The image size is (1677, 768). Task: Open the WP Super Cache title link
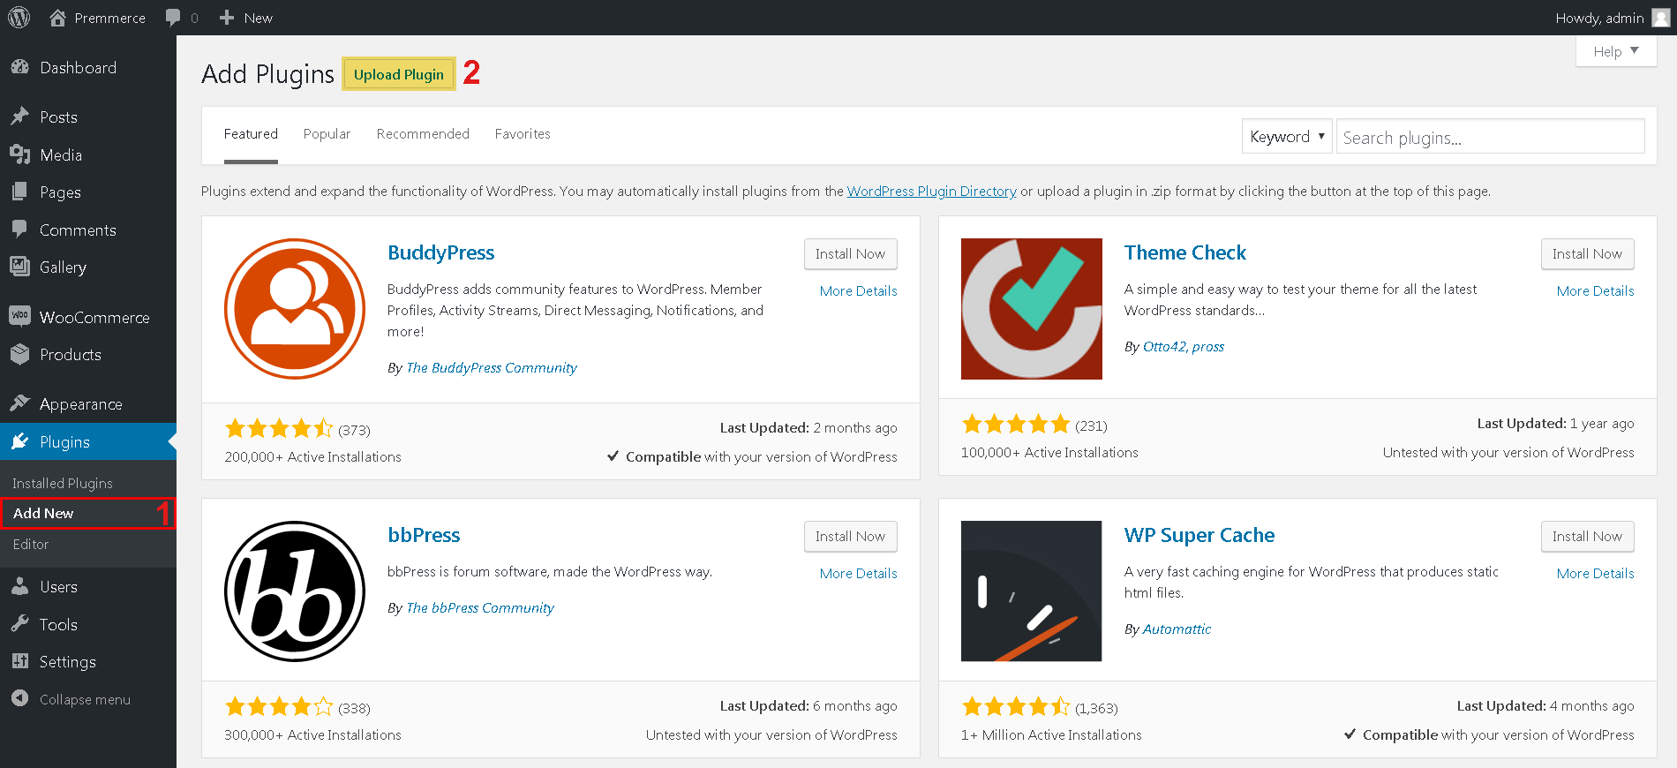(x=1199, y=536)
